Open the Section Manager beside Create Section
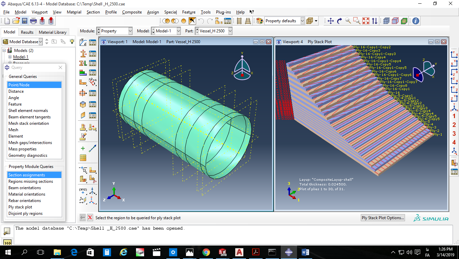The image size is (459, 259). pos(92,53)
